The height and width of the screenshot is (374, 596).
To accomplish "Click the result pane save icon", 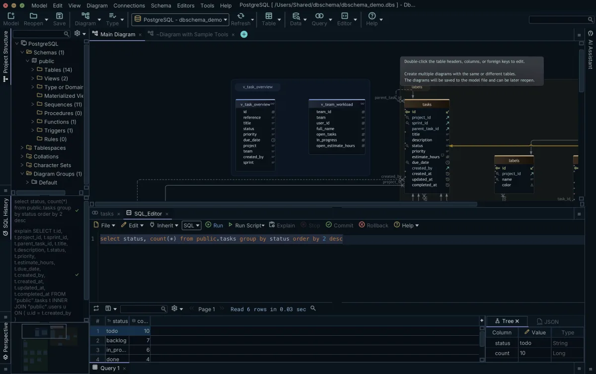I will 108,309.
